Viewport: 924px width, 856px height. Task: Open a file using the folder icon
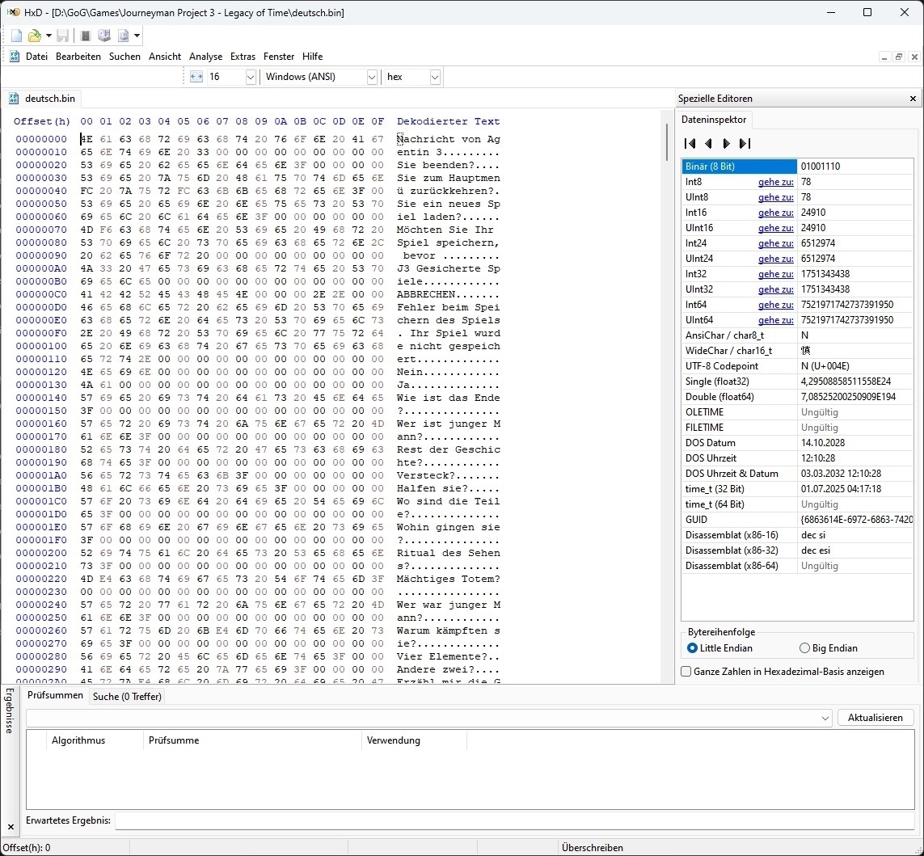(35, 36)
